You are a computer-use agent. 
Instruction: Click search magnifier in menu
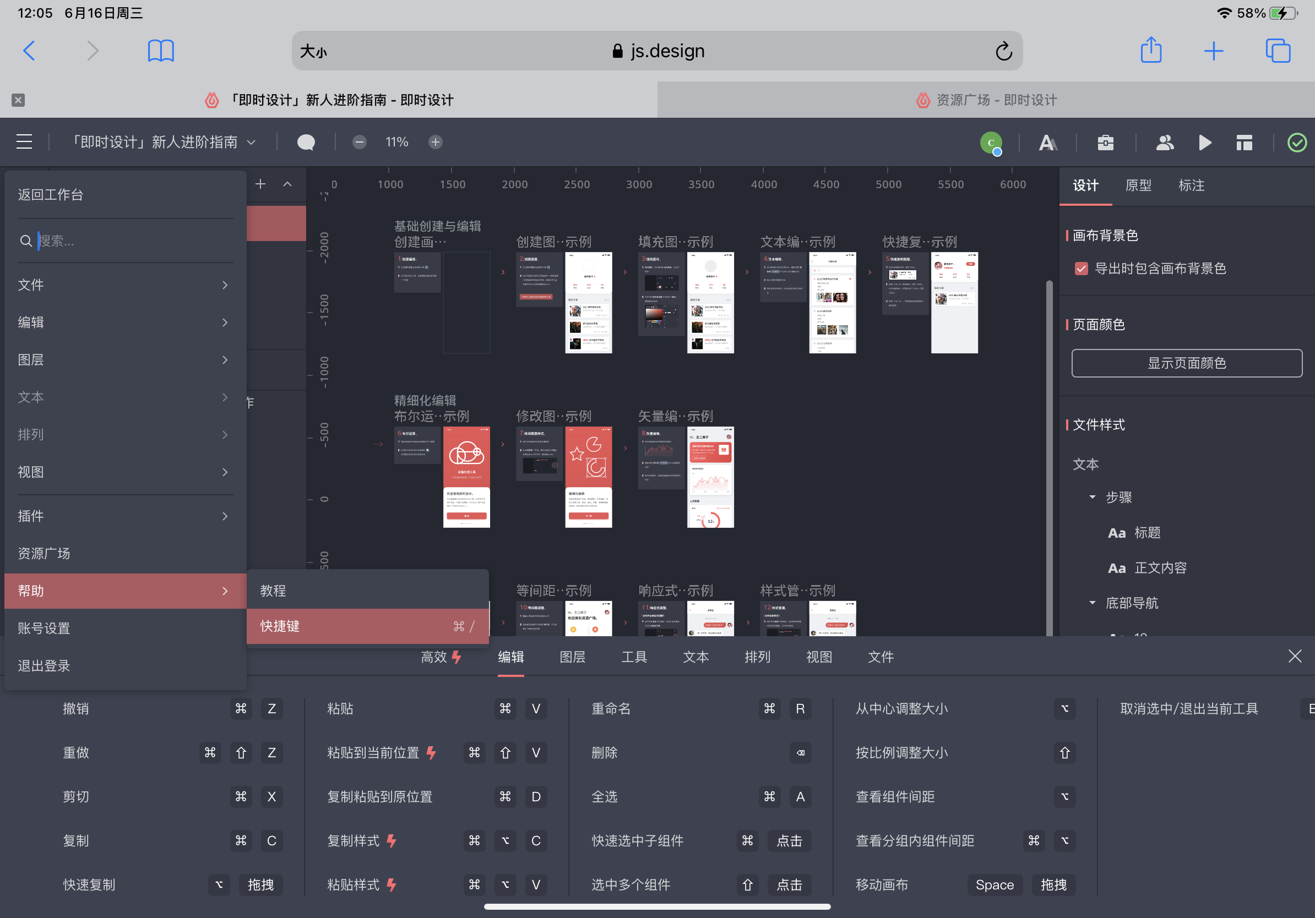click(26, 241)
